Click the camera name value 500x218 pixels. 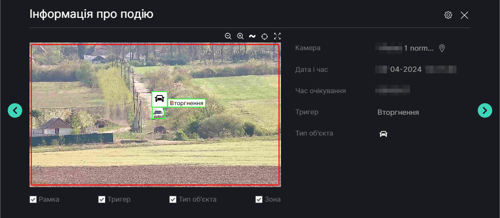point(406,48)
